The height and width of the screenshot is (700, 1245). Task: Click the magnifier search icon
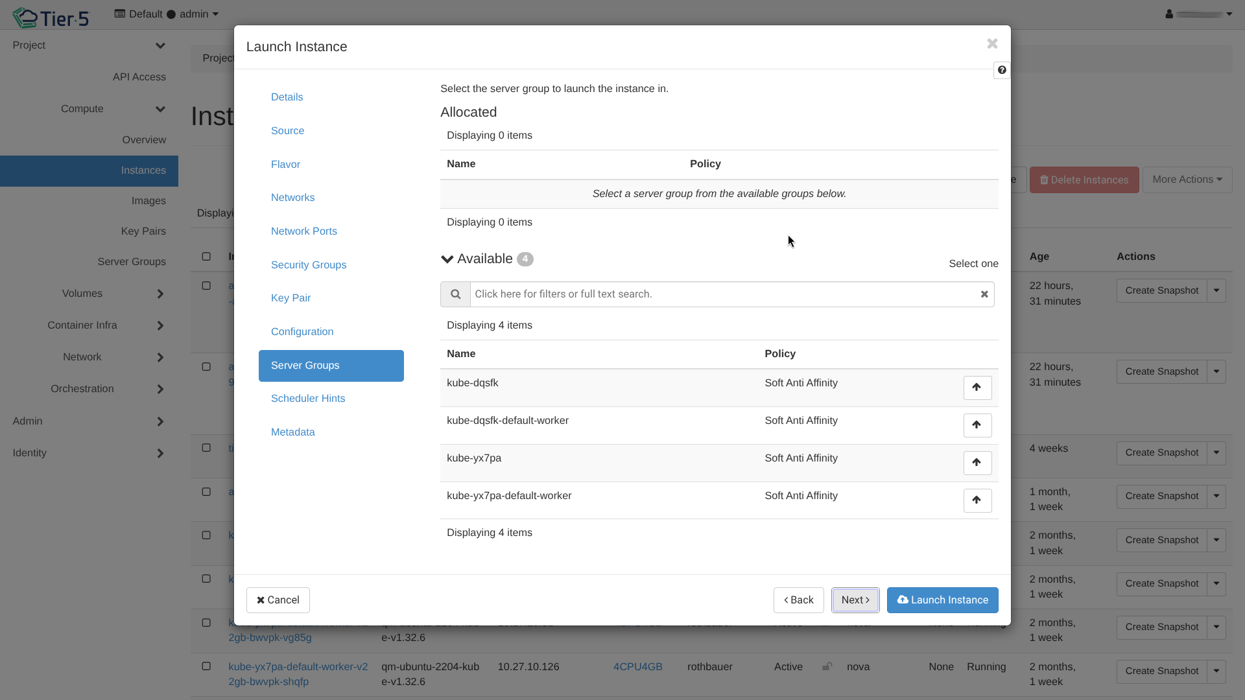[x=455, y=294]
